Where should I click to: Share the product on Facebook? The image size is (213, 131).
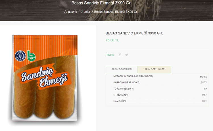pyautogui.click(x=120, y=55)
